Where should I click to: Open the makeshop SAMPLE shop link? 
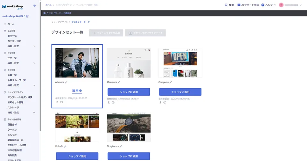[x=15, y=16]
